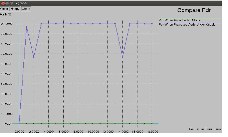Click legend entry 'Pdr When Proposed Aodv Under Attack'

[x=187, y=24]
